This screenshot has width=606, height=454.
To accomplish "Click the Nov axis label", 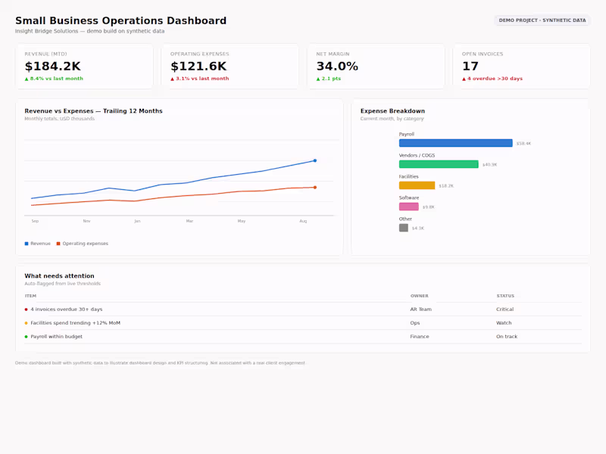I will (x=86, y=221).
